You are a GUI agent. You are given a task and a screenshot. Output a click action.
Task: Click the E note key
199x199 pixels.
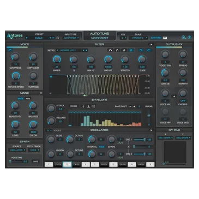[86, 165]
